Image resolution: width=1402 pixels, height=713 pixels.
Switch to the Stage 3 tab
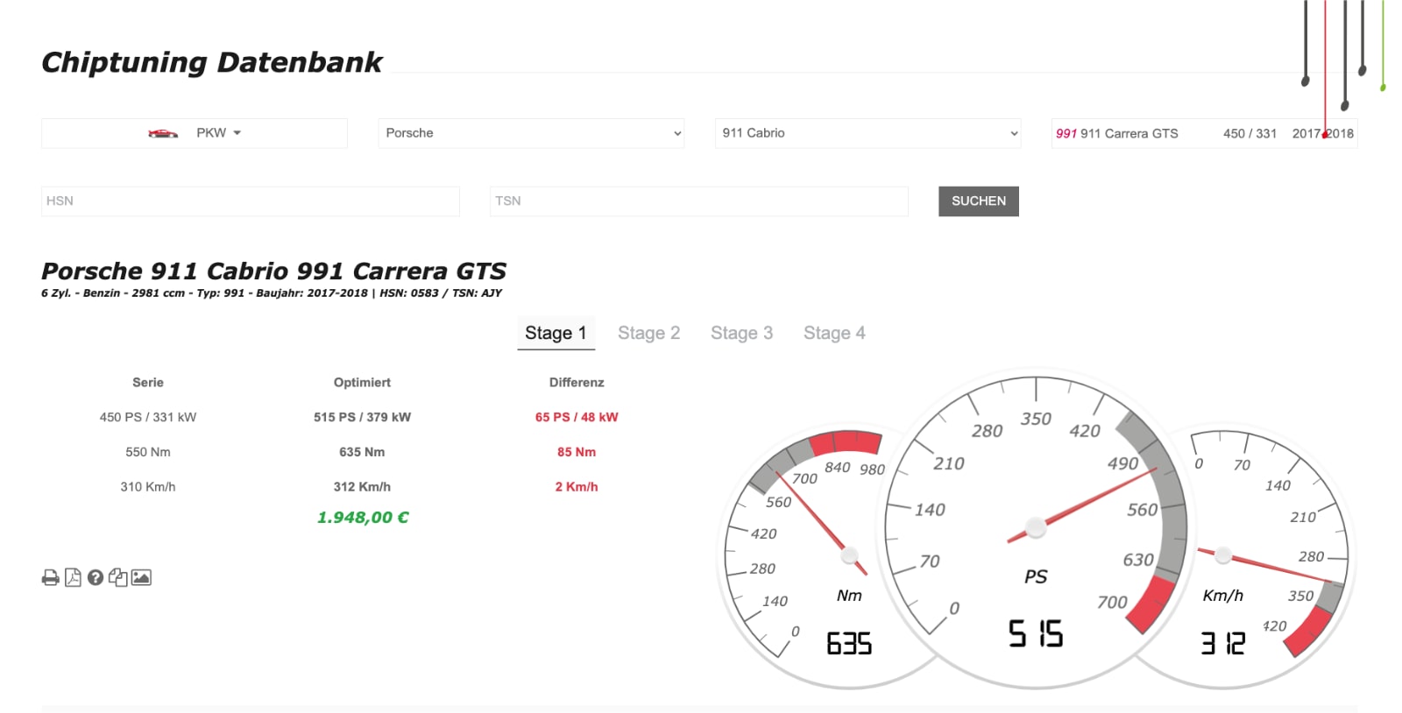[x=741, y=333]
